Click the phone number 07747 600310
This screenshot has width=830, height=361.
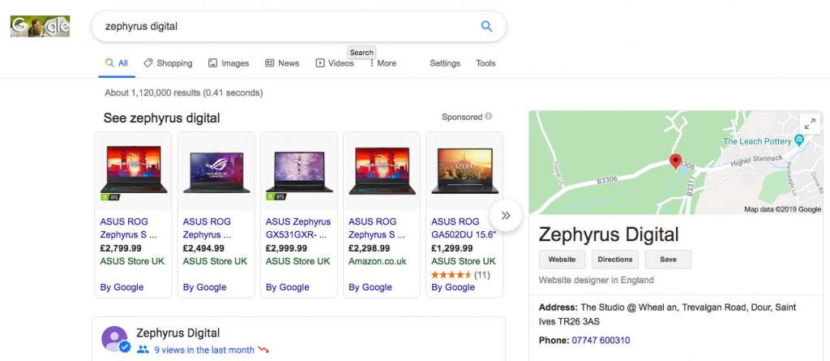pos(601,341)
